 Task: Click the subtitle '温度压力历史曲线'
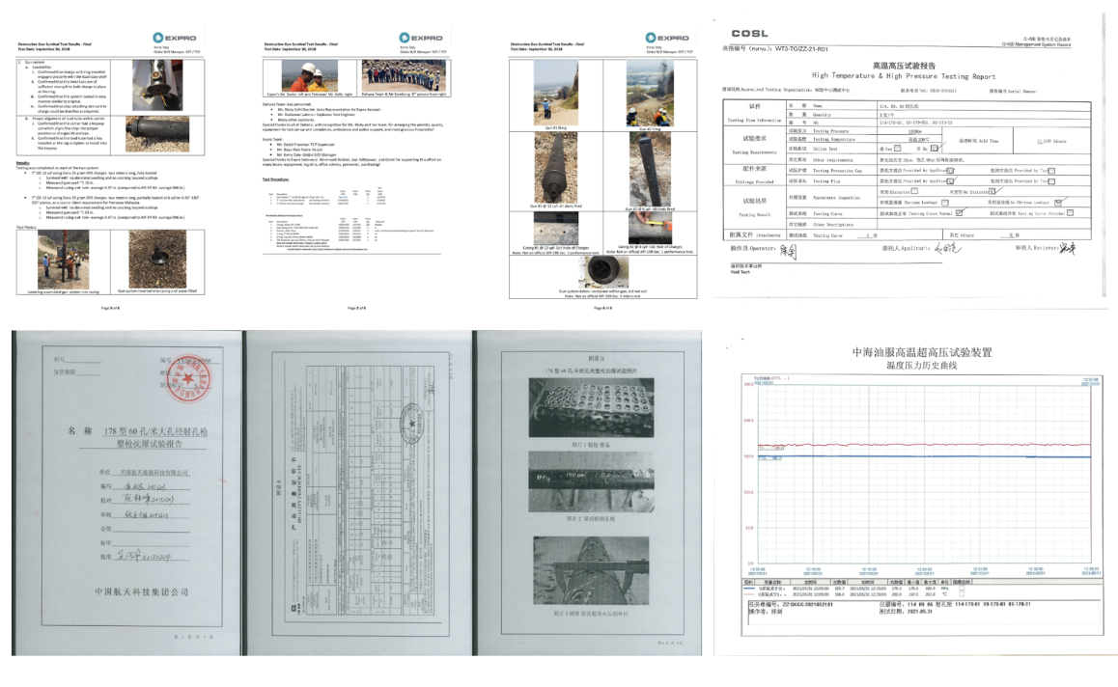pos(922,366)
